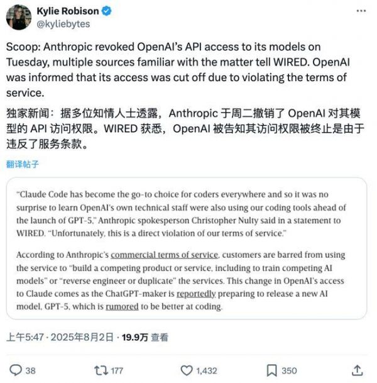Repost using the retweet arrows icon
Image resolution: width=377 pixels, height=383 pixels.
pos(101,370)
